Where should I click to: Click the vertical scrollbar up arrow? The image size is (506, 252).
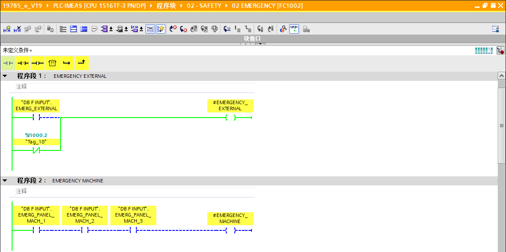pyautogui.click(x=502, y=76)
